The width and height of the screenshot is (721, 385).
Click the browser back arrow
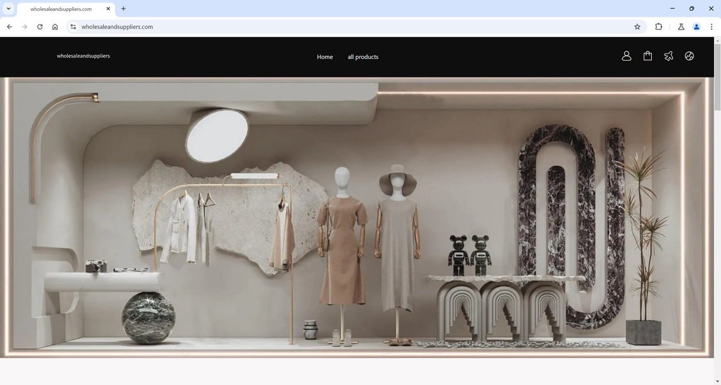[10, 27]
